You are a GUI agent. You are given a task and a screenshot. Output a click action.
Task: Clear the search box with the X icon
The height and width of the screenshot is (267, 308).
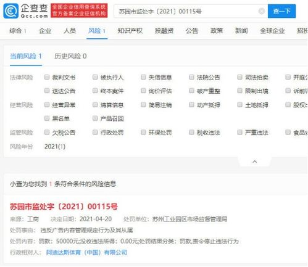(262, 11)
